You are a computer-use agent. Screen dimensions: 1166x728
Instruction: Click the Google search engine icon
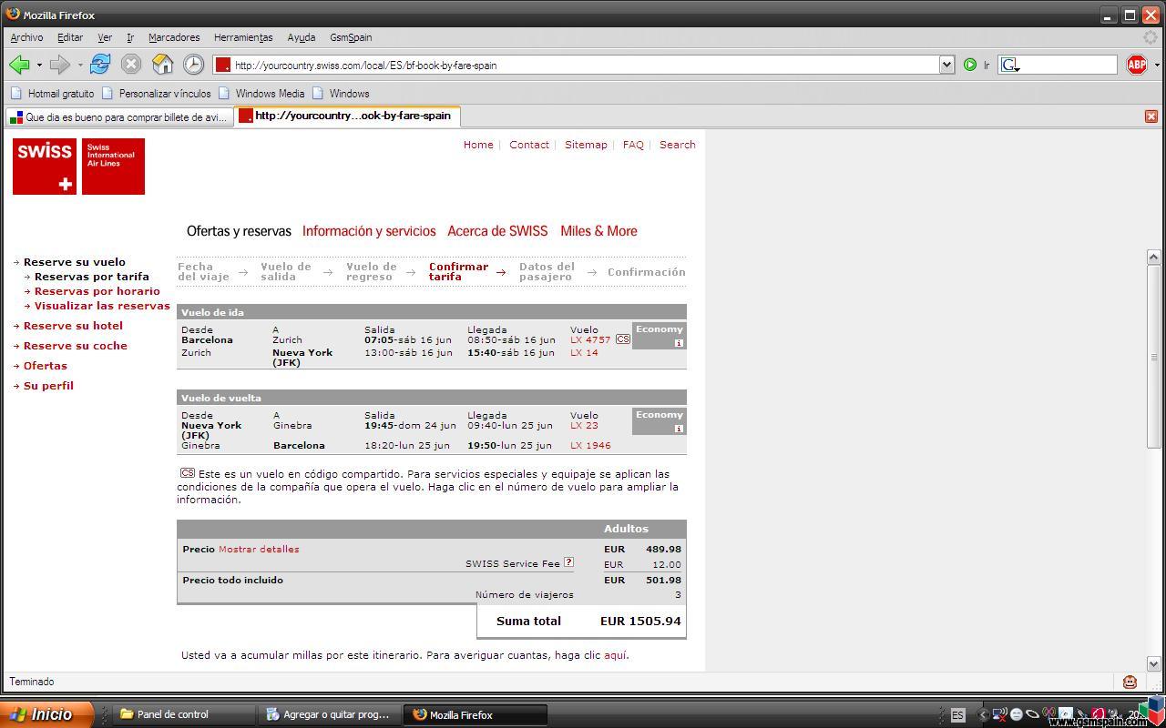tap(1009, 65)
